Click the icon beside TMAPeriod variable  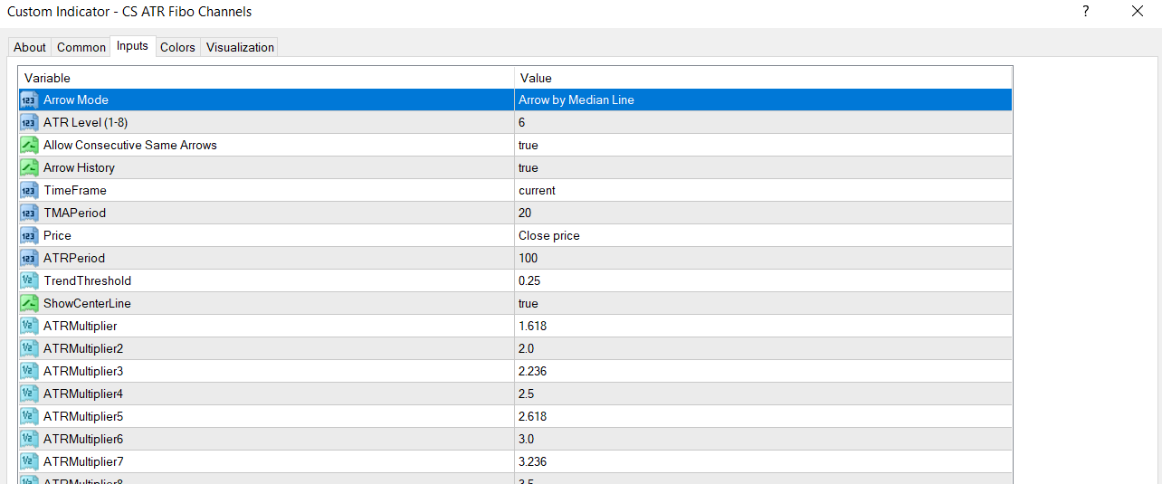pyautogui.click(x=28, y=213)
